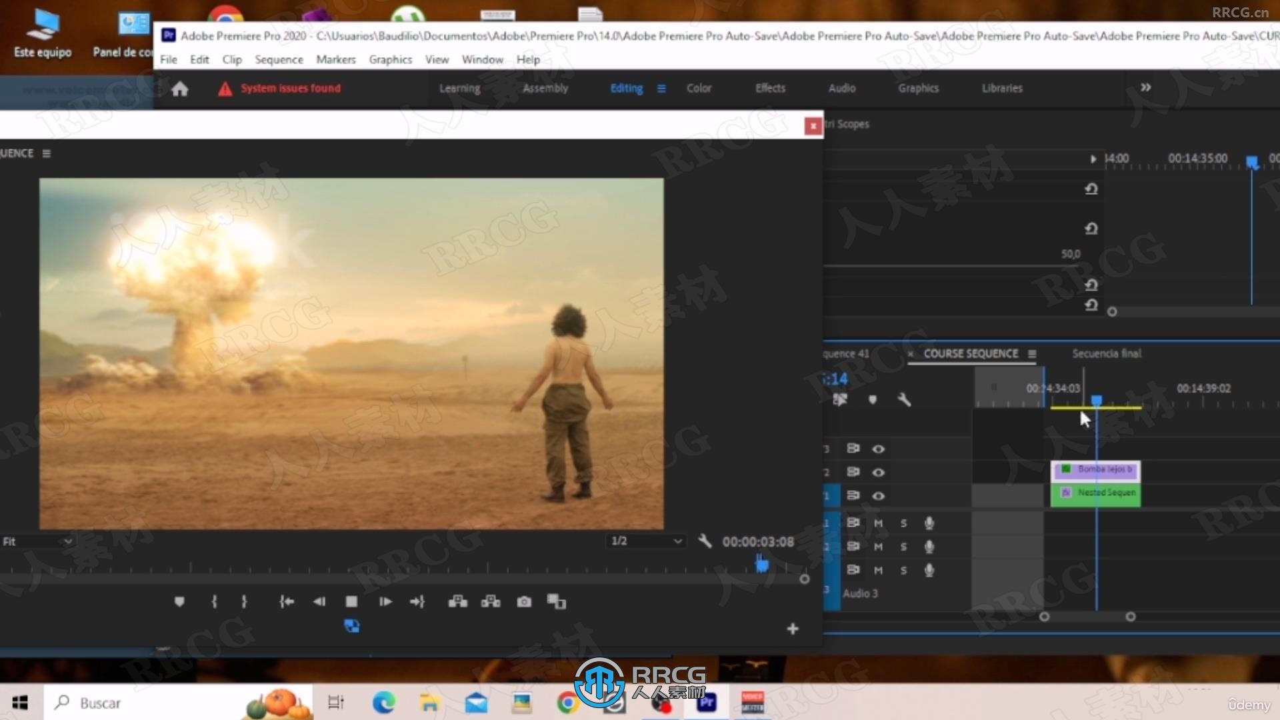1280x720 pixels.
Task: Mute the Audio 3 track with M
Action: tap(879, 571)
